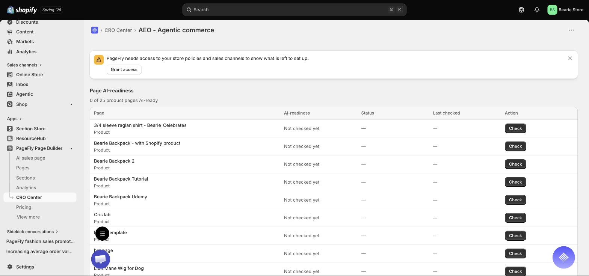Click the warning icon in the banner

pos(99,60)
